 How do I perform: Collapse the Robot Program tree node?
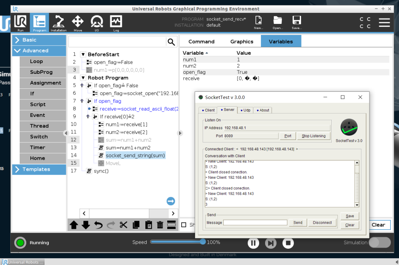83,78
